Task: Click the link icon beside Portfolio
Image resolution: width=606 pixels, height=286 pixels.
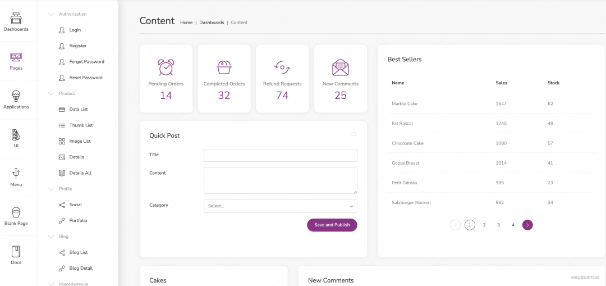Action: pos(62,221)
